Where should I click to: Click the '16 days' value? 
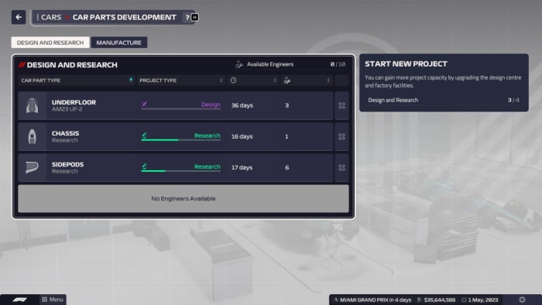[x=242, y=136]
